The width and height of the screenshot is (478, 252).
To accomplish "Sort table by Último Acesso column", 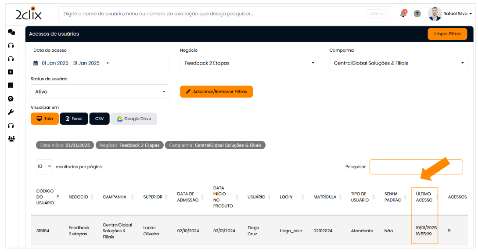I will pos(424,197).
